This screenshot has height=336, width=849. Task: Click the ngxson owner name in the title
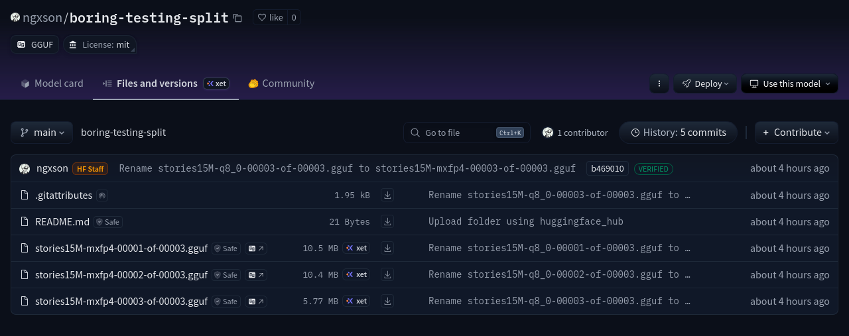coord(42,18)
